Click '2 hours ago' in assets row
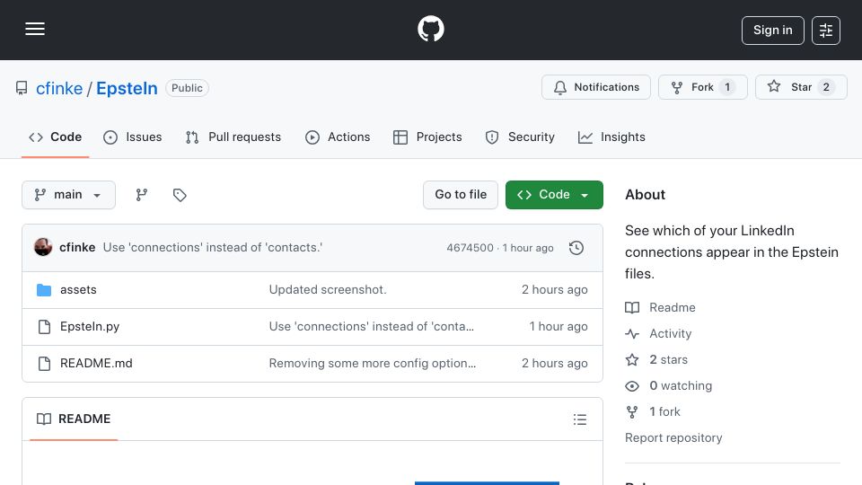Viewport: 862px width, 485px height. click(x=555, y=290)
